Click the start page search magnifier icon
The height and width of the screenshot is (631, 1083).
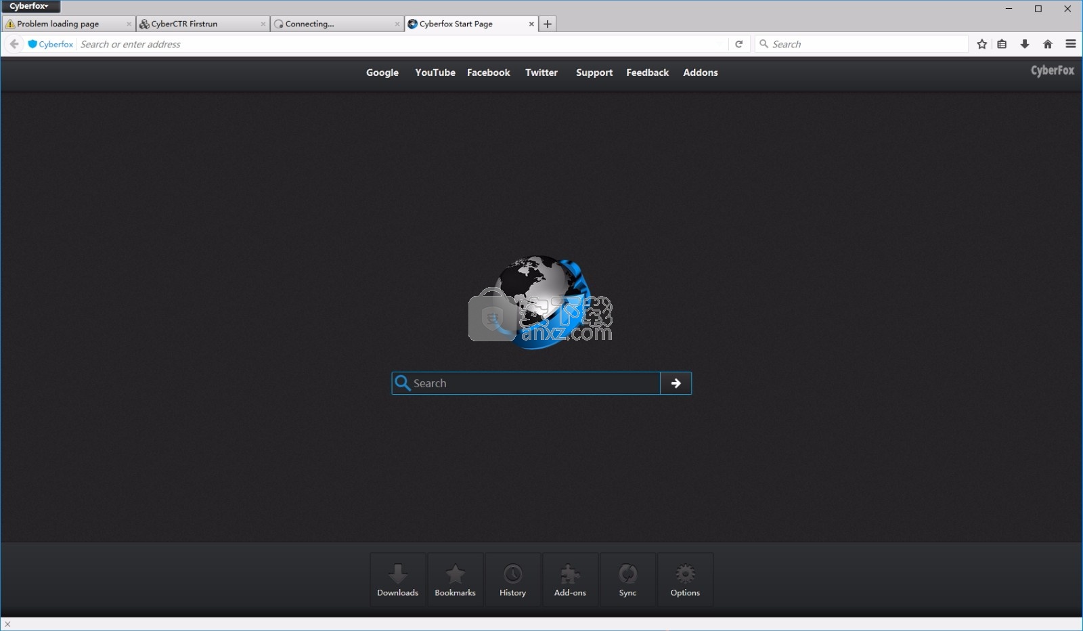pyautogui.click(x=403, y=383)
